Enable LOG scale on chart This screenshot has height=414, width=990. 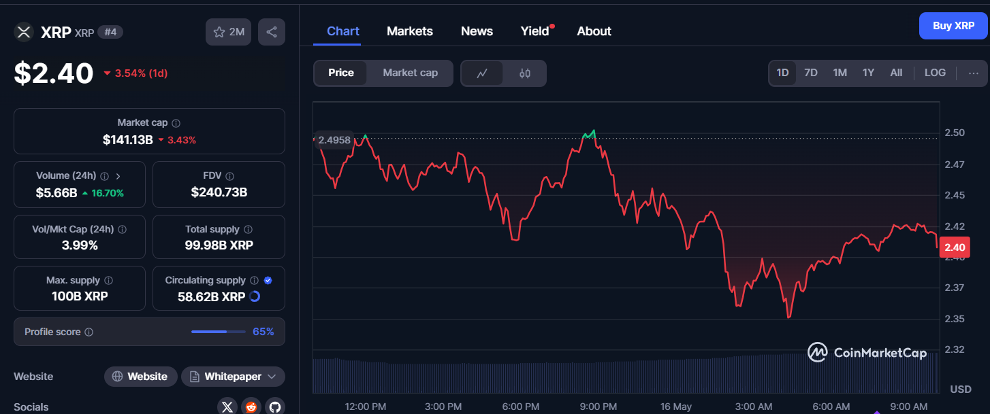coord(935,73)
